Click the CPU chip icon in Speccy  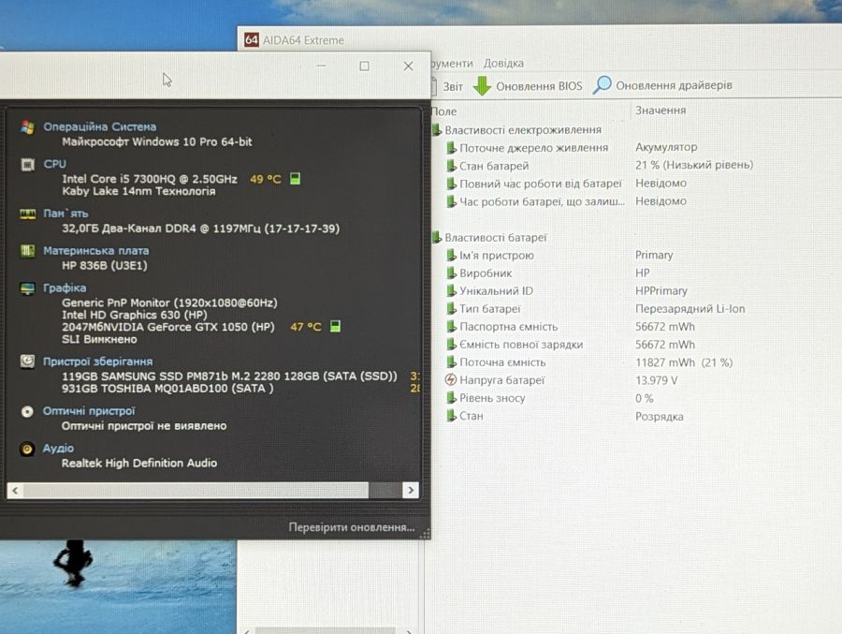pyautogui.click(x=27, y=165)
